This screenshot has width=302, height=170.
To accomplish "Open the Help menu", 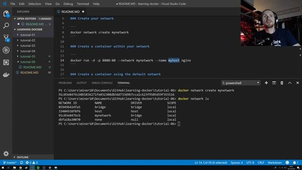I will (x=96, y=4).
